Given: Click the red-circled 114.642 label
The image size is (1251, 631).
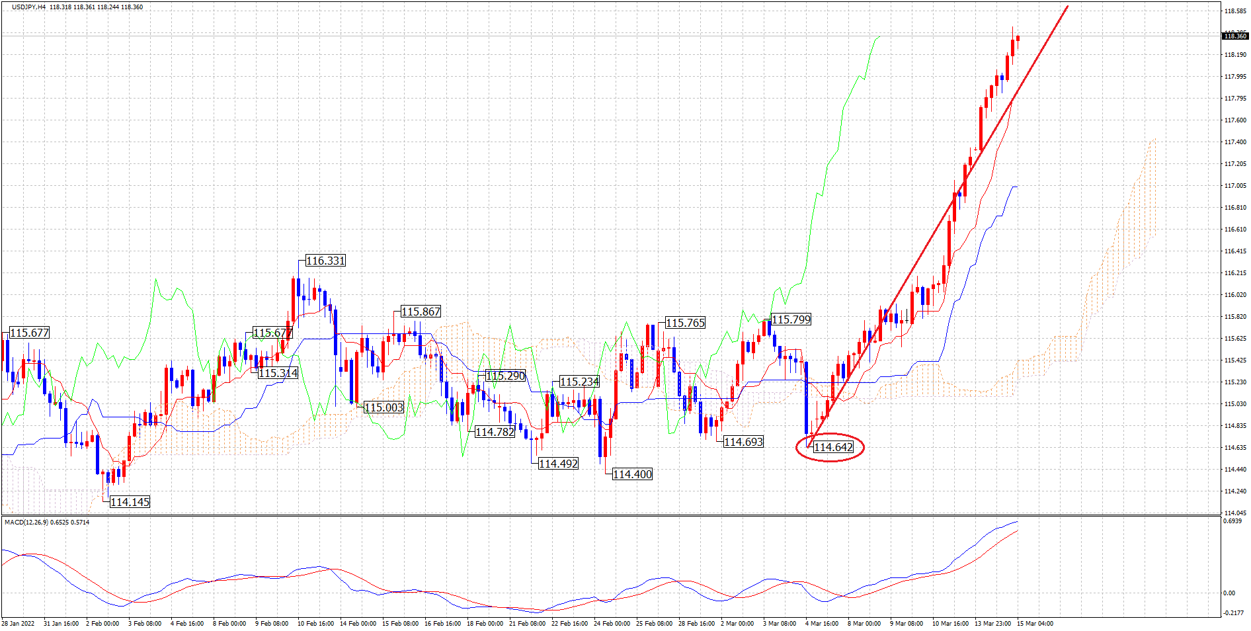Looking at the screenshot, I should [833, 447].
